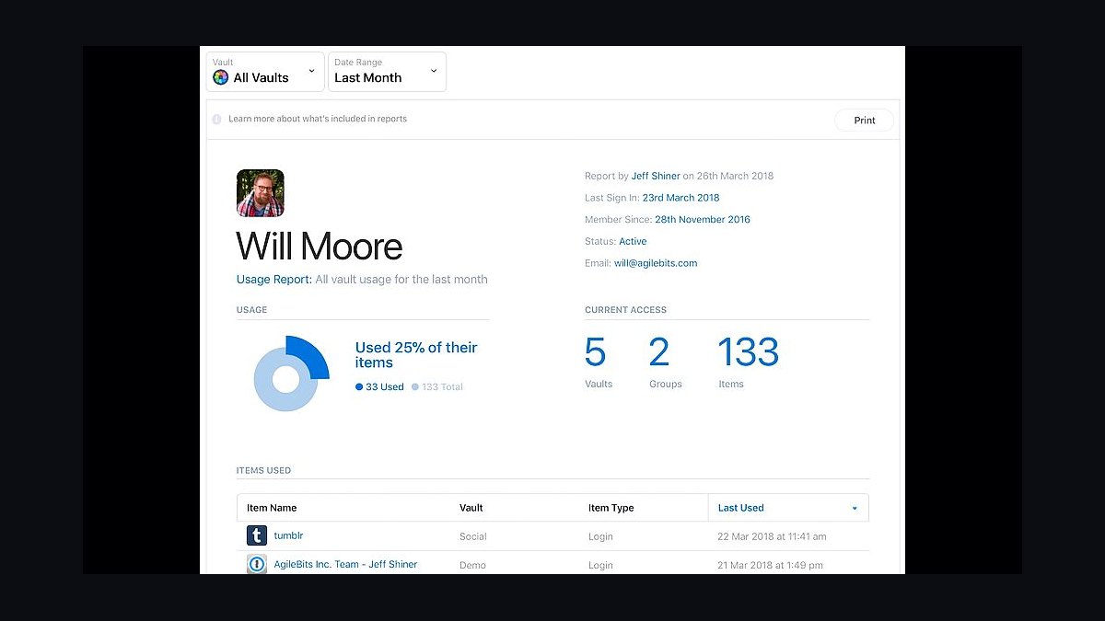
Task: Click the tumblr icon
Action: point(257,535)
